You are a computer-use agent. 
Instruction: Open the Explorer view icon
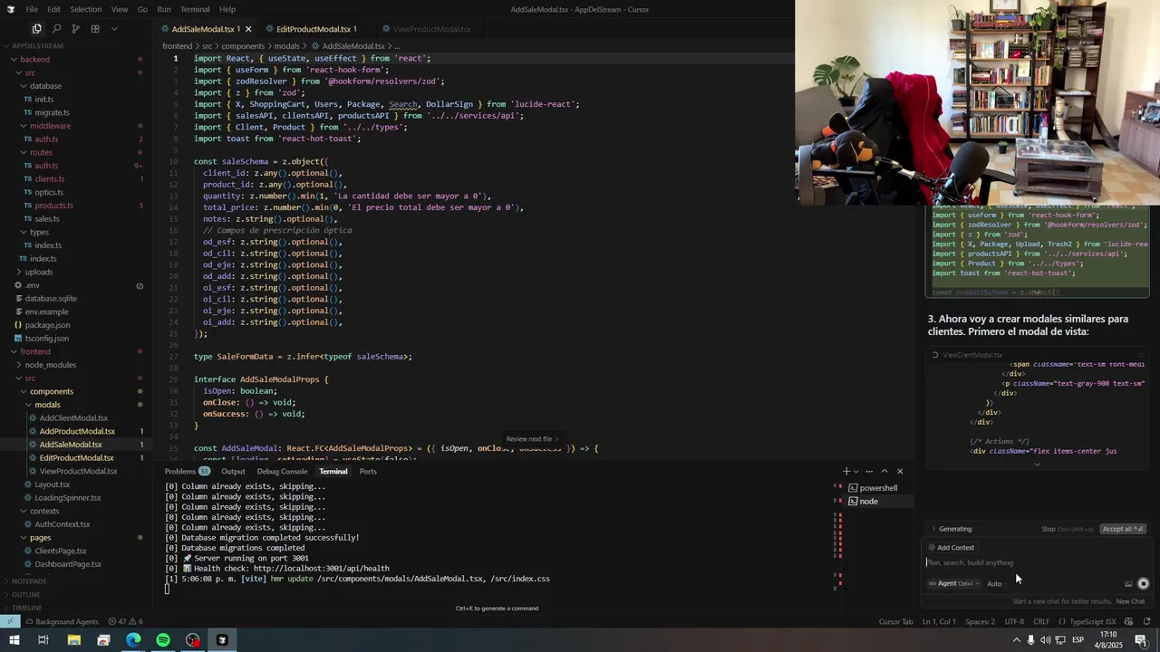pos(36,29)
